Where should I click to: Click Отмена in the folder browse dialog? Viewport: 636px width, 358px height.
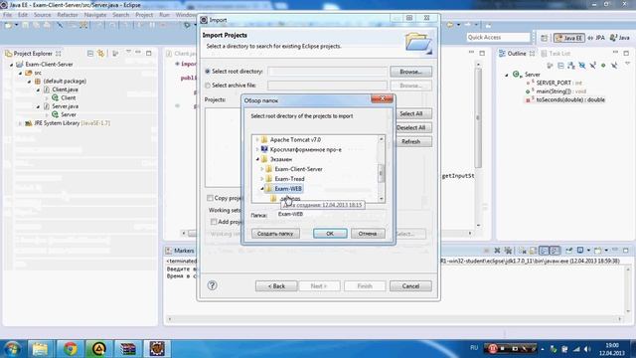(368, 234)
